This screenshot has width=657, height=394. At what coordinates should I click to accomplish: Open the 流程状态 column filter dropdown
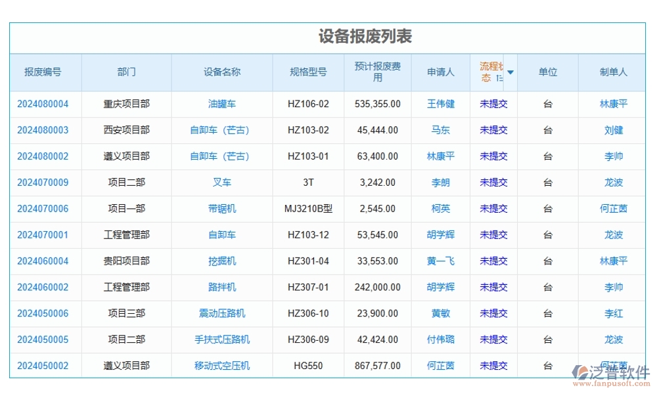510,72
